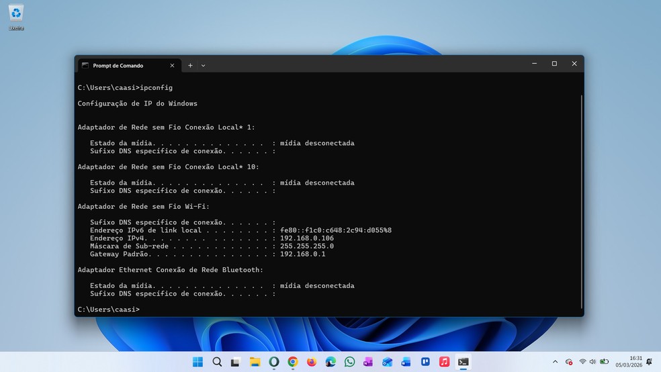Minimize the terminal window
Image resolution: width=661 pixels, height=372 pixels.
click(x=534, y=64)
